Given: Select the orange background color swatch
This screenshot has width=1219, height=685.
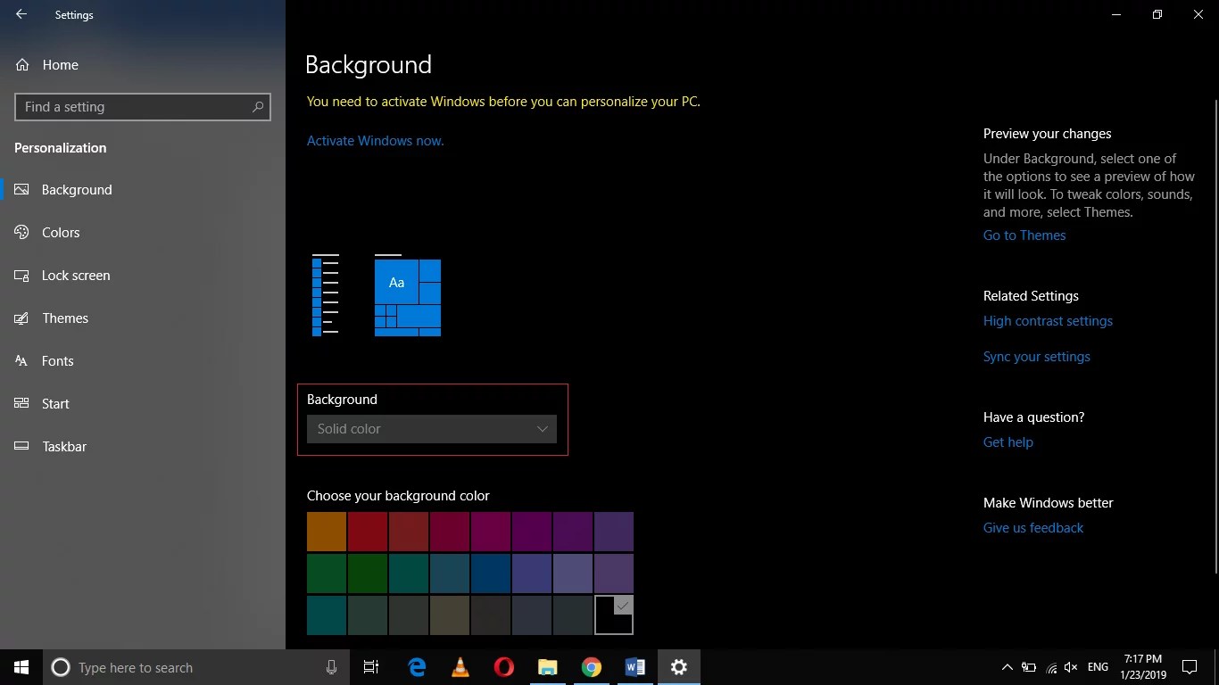Looking at the screenshot, I should click(326, 531).
